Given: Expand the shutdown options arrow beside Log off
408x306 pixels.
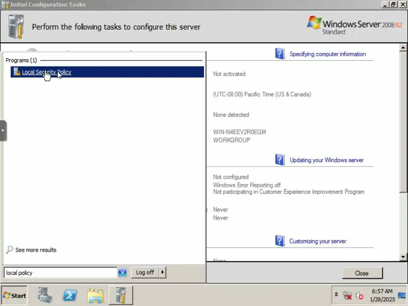Looking at the screenshot, I should (163, 273).
